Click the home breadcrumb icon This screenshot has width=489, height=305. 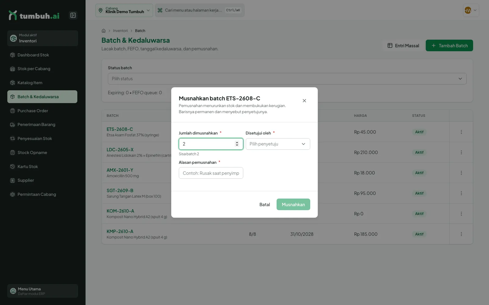[104, 31]
